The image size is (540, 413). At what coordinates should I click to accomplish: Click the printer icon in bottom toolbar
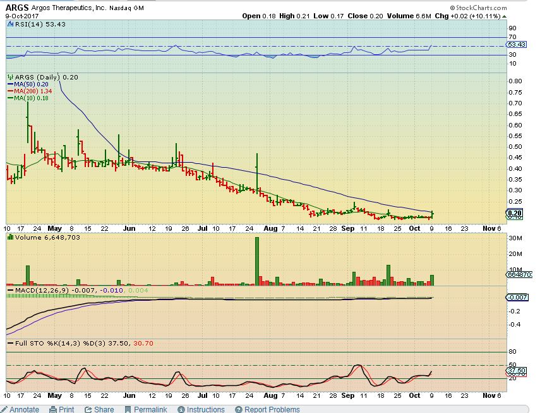coord(53,409)
